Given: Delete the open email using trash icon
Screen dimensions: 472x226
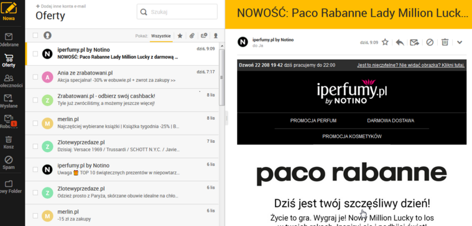Looking at the screenshot, I should pyautogui.click(x=445, y=42).
